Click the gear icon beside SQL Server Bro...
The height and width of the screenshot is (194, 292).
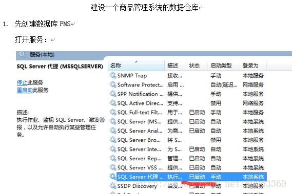[x=113, y=140]
